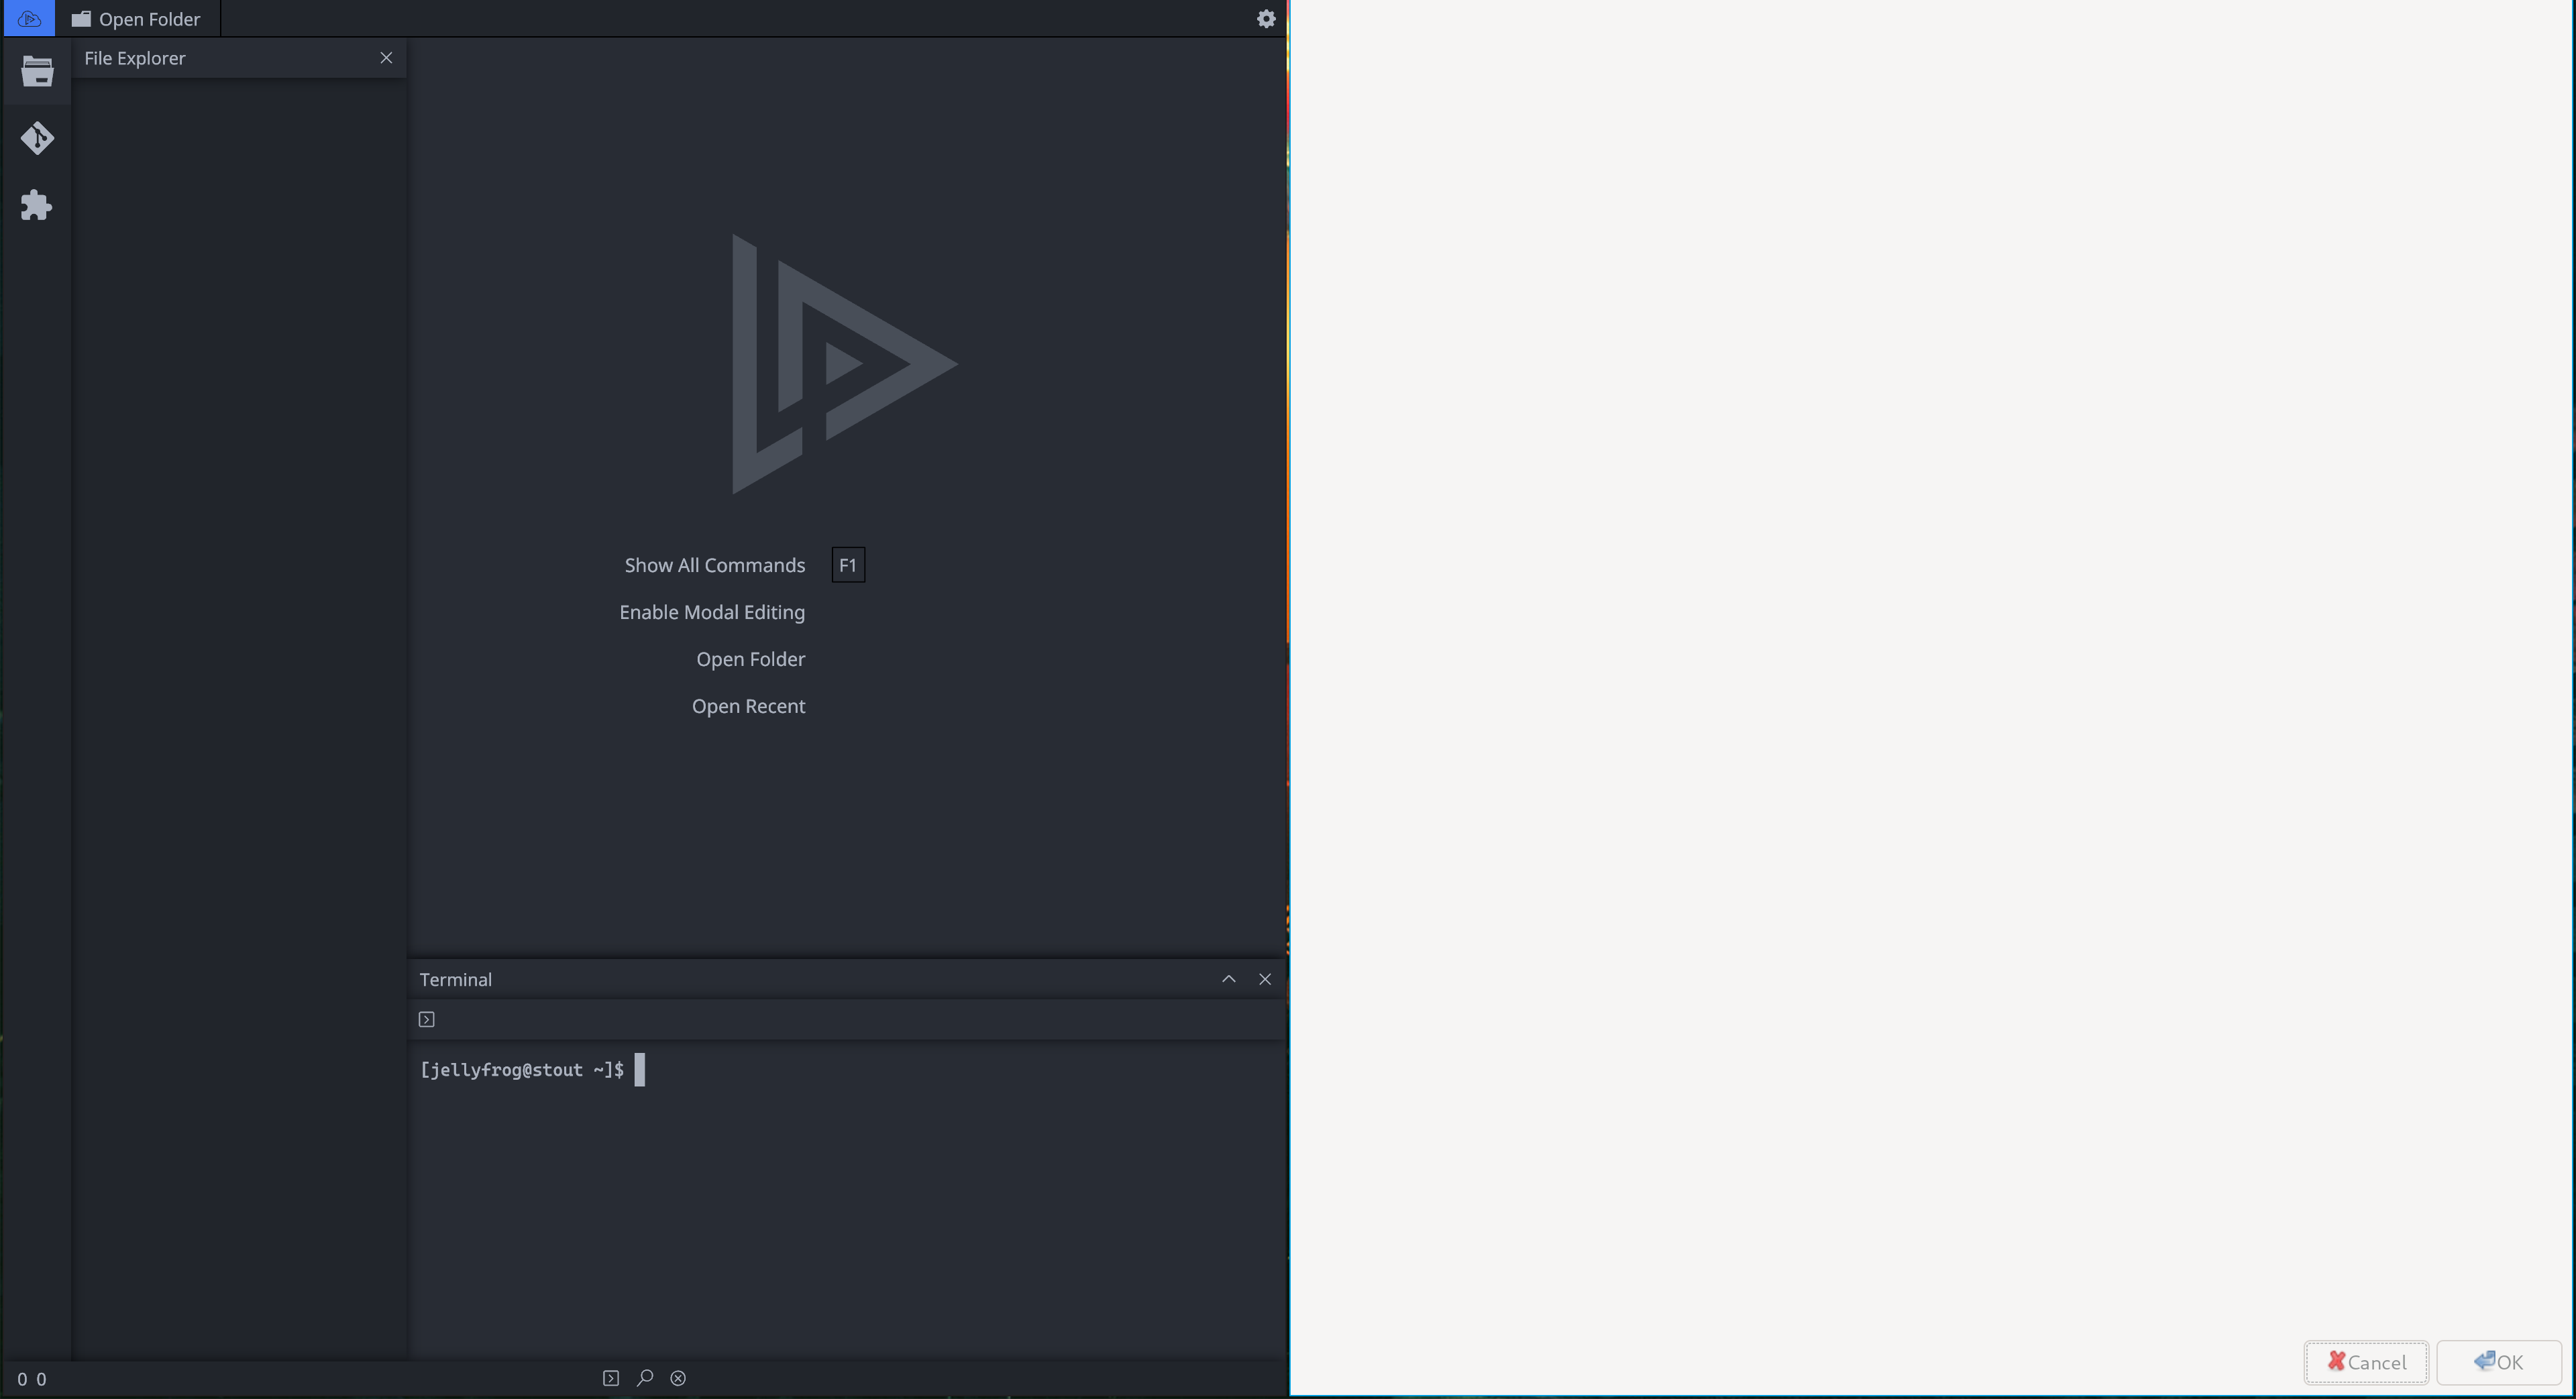Open remote connection via the cloud icon
Viewport: 2576px width, 1399px height.
click(29, 18)
